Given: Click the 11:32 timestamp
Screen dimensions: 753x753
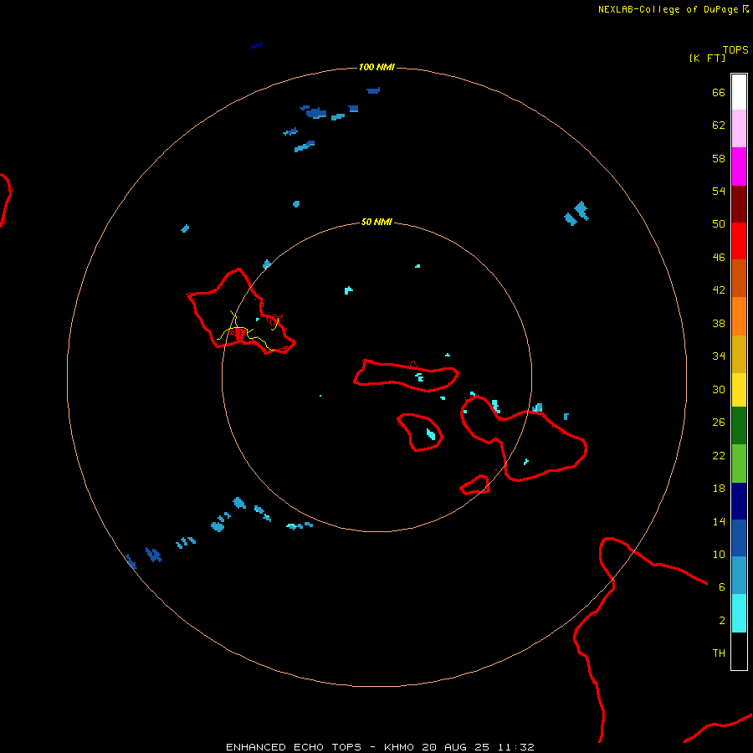Looking at the screenshot, I should click(515, 747).
